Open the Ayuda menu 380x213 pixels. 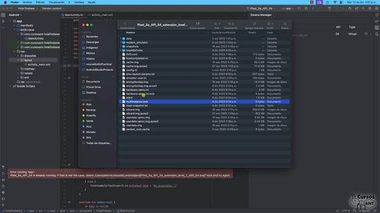[91, 2]
